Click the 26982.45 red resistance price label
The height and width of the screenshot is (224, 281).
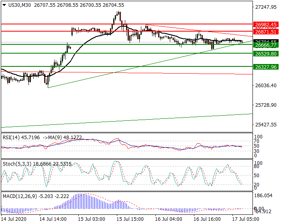point(266,24)
